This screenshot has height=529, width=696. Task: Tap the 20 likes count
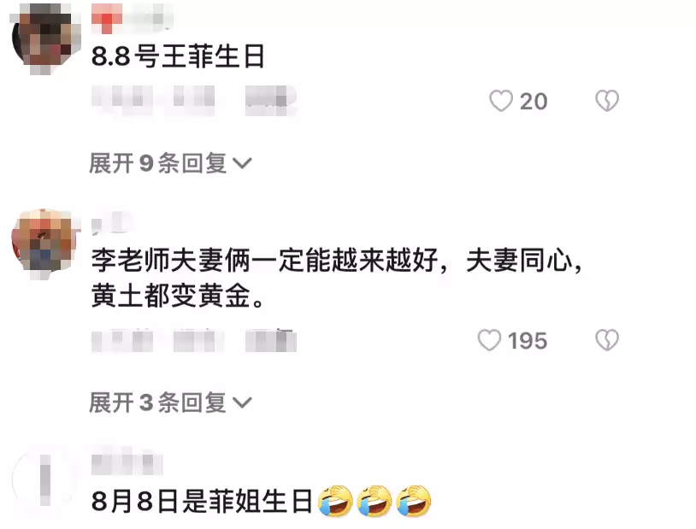[534, 102]
